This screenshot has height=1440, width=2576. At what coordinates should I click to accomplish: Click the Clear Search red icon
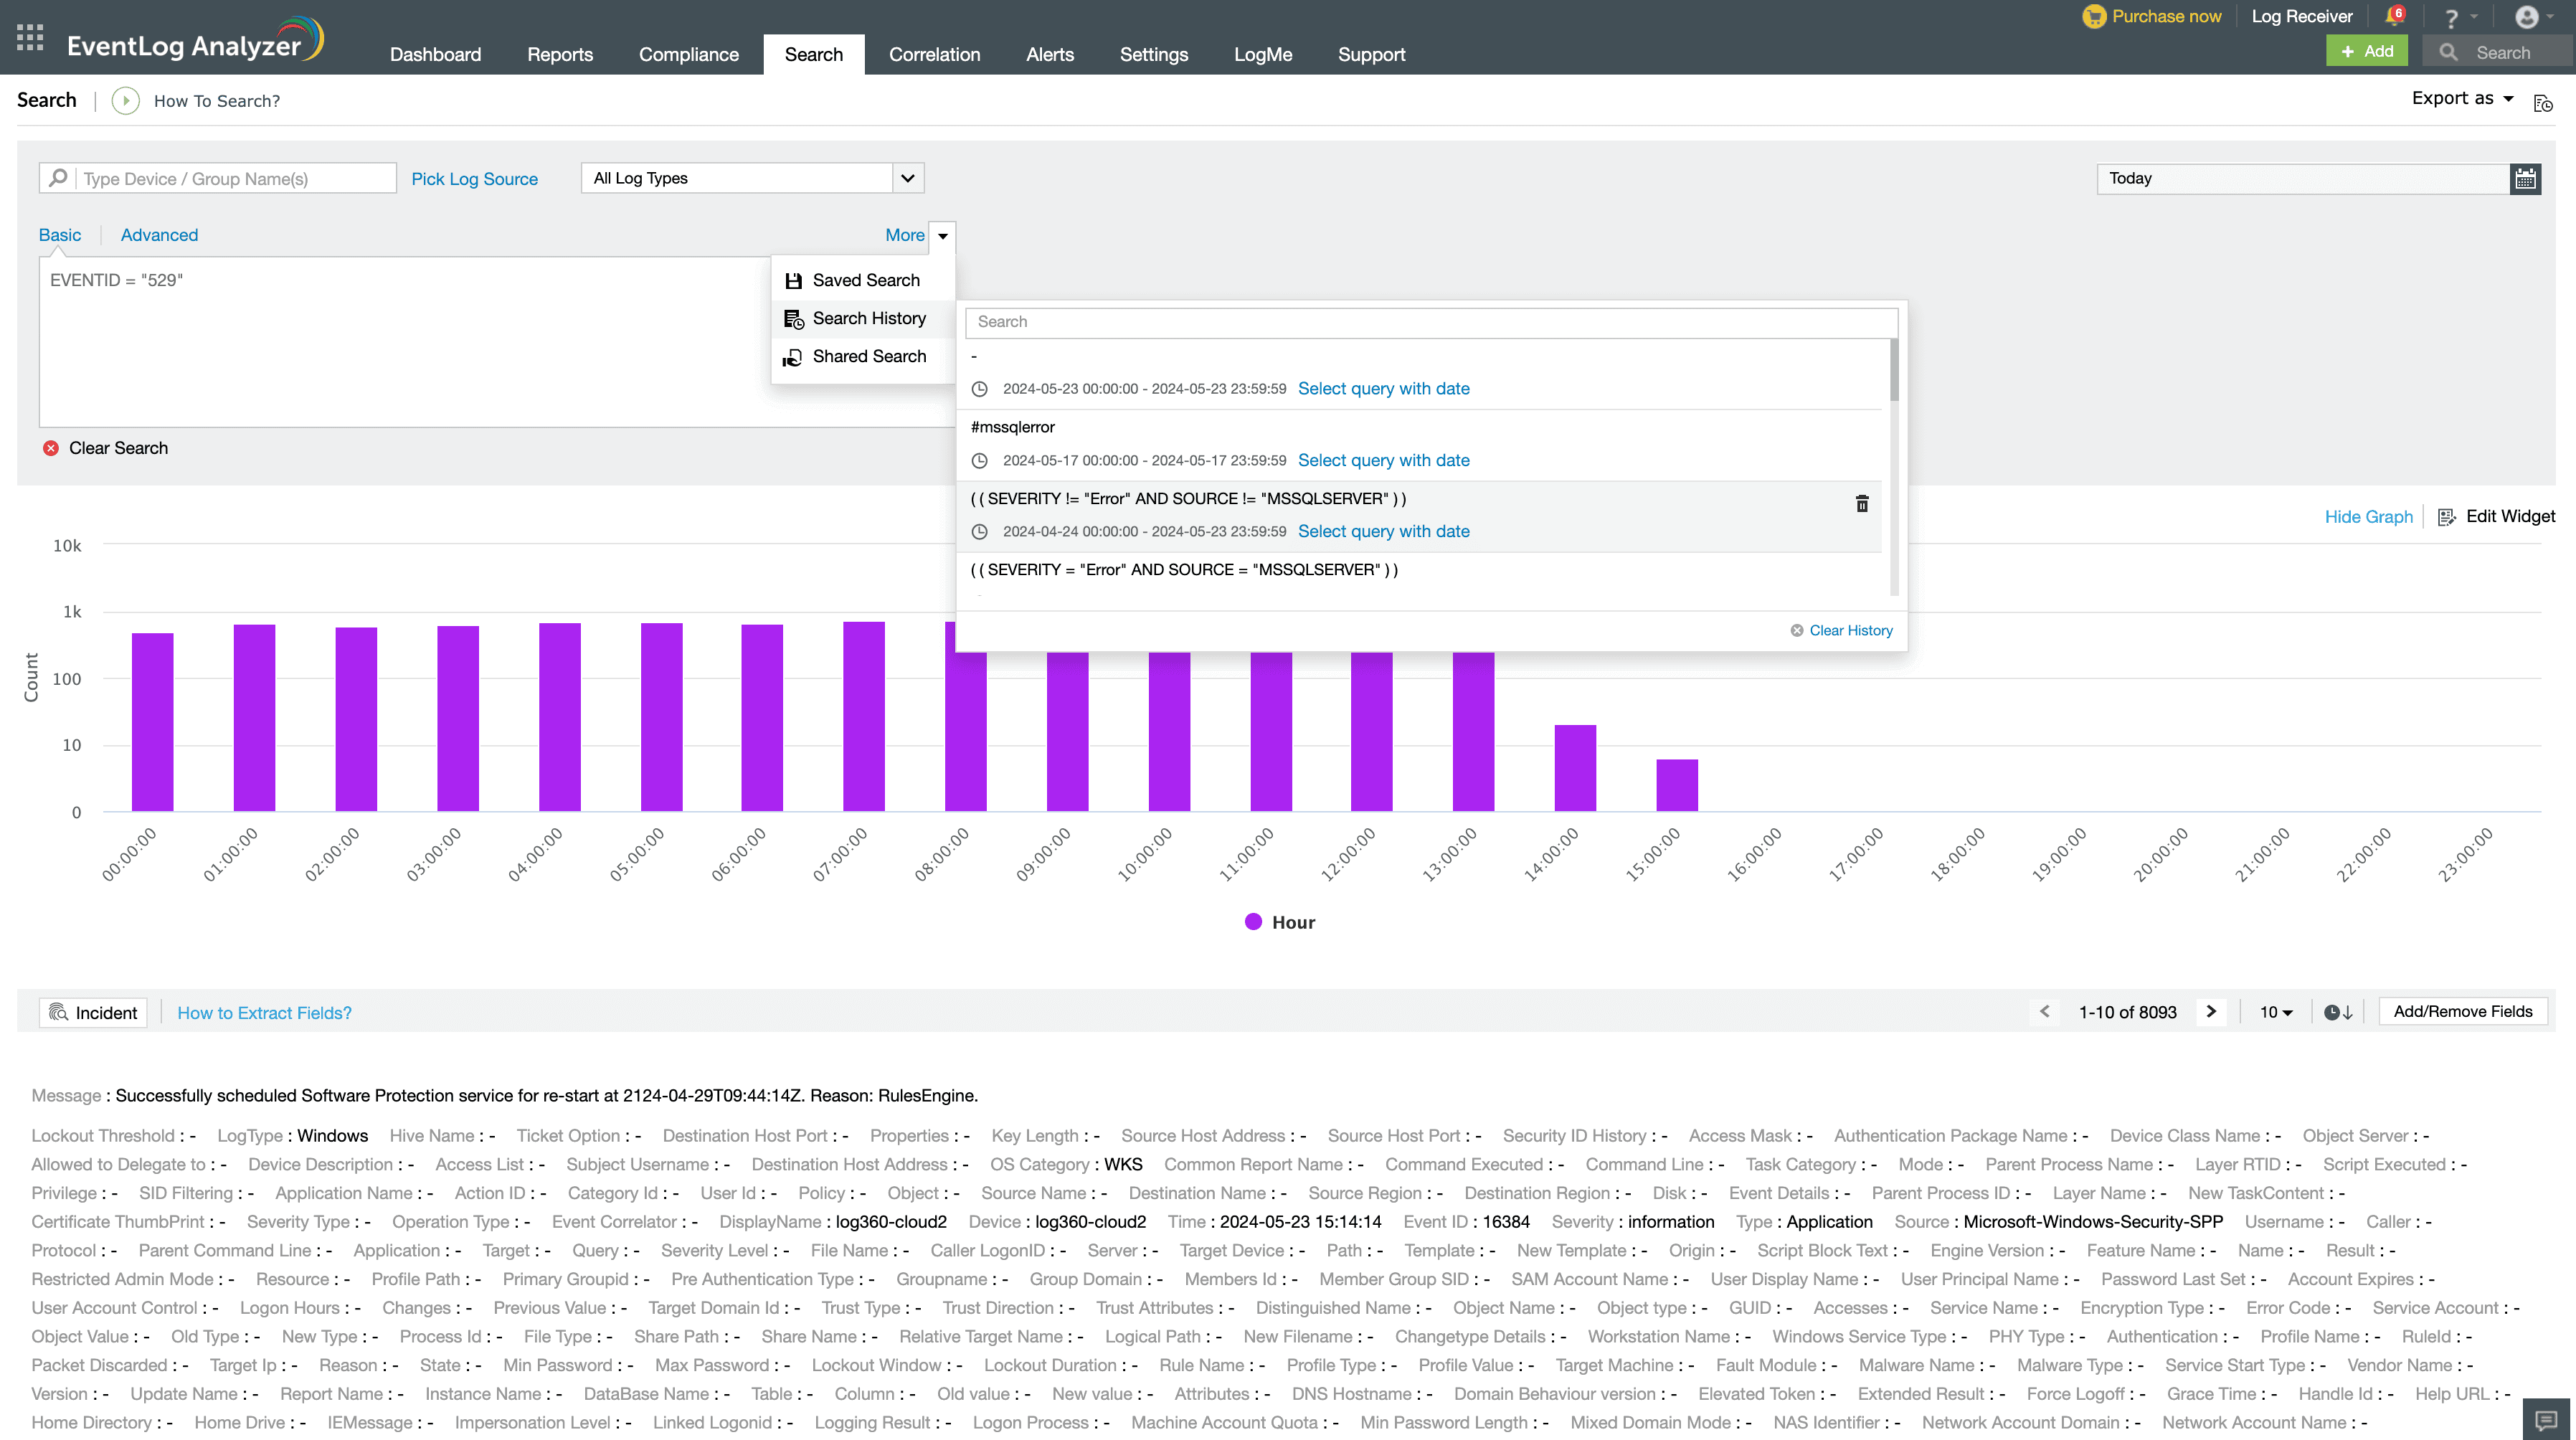pos(51,448)
